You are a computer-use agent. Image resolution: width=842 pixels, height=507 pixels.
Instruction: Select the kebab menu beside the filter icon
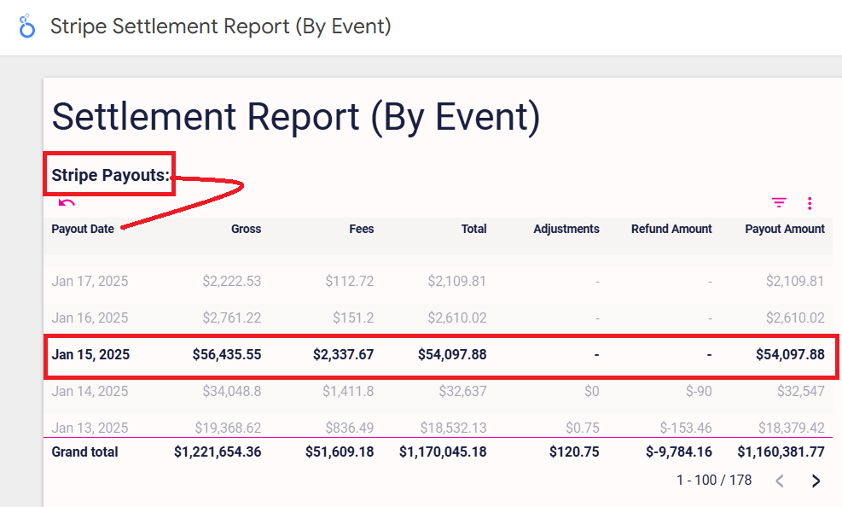pos(809,203)
